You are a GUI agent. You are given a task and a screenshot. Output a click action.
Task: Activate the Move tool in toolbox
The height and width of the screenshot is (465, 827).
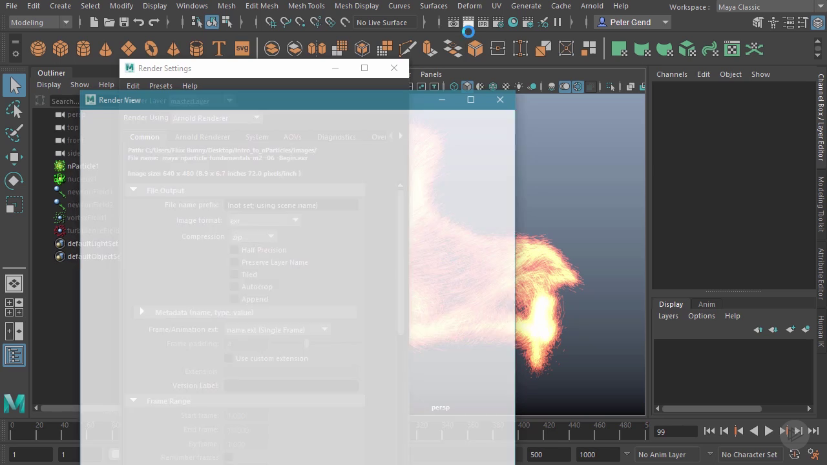point(14,157)
